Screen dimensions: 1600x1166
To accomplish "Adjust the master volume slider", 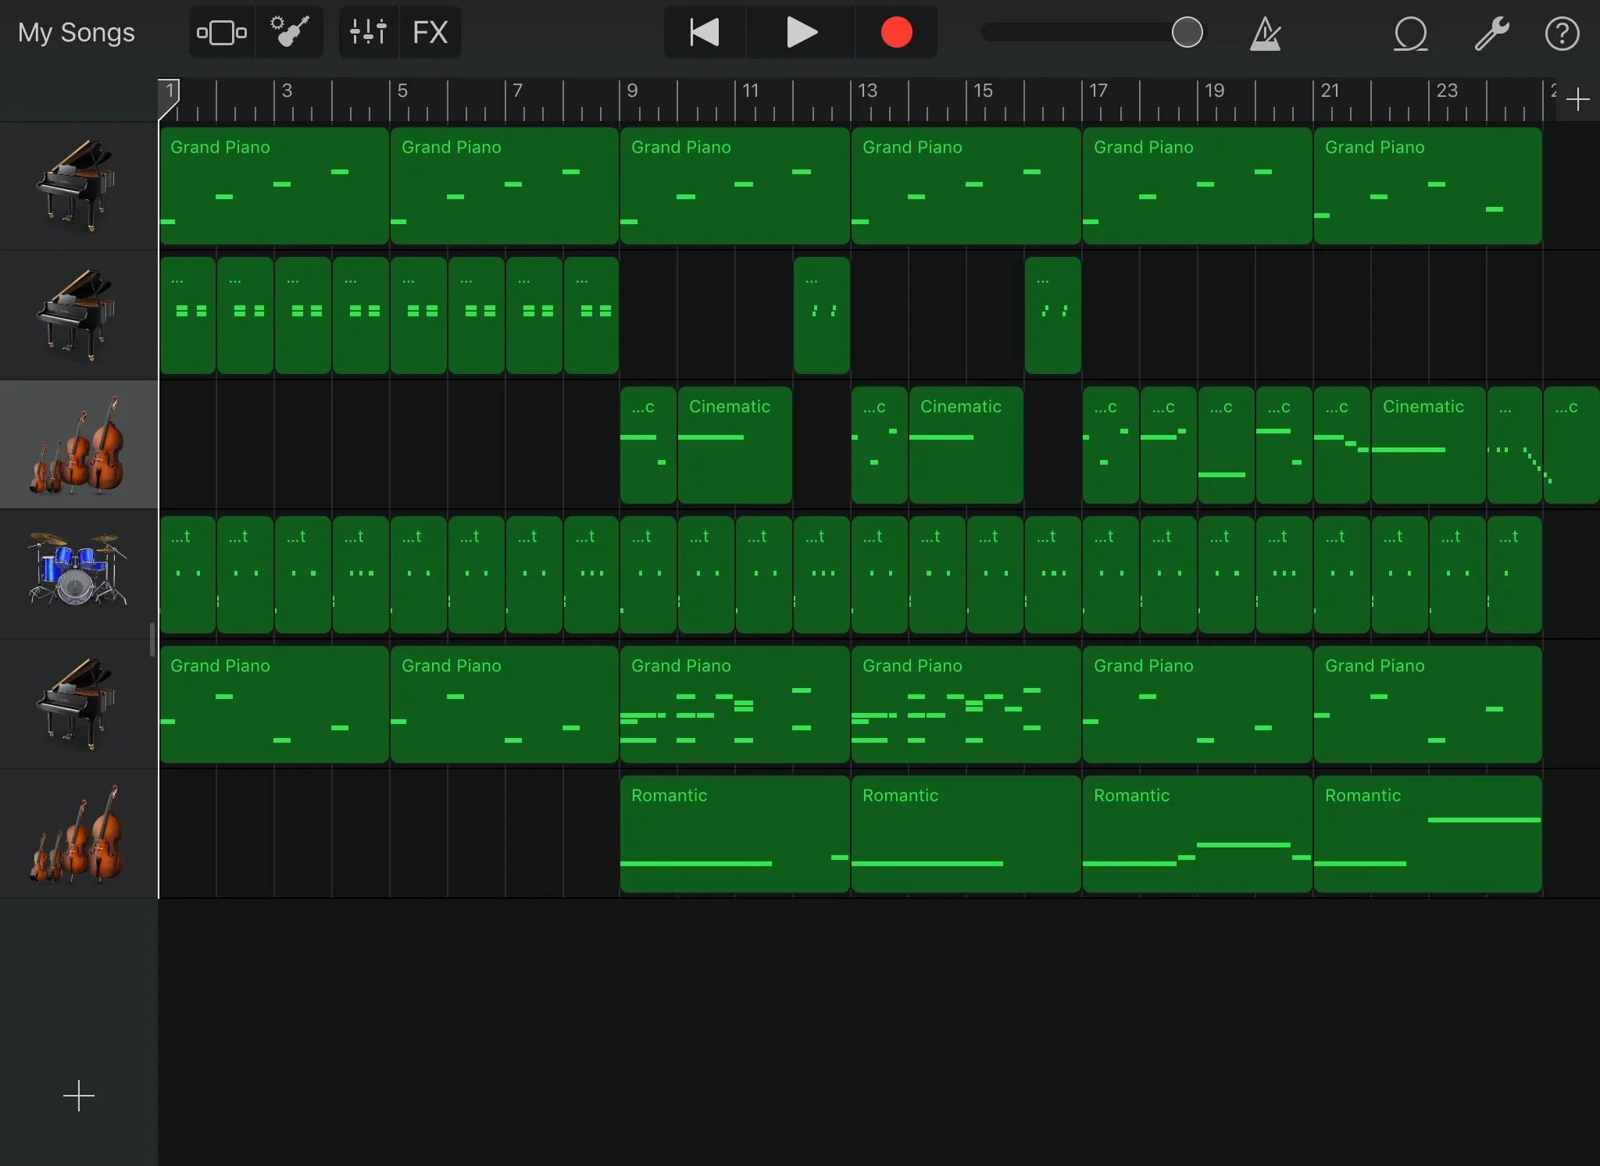I will (x=1187, y=32).
